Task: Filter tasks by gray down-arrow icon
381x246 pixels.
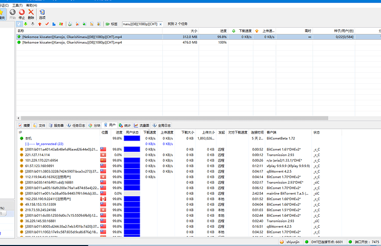Action: tap(33, 24)
